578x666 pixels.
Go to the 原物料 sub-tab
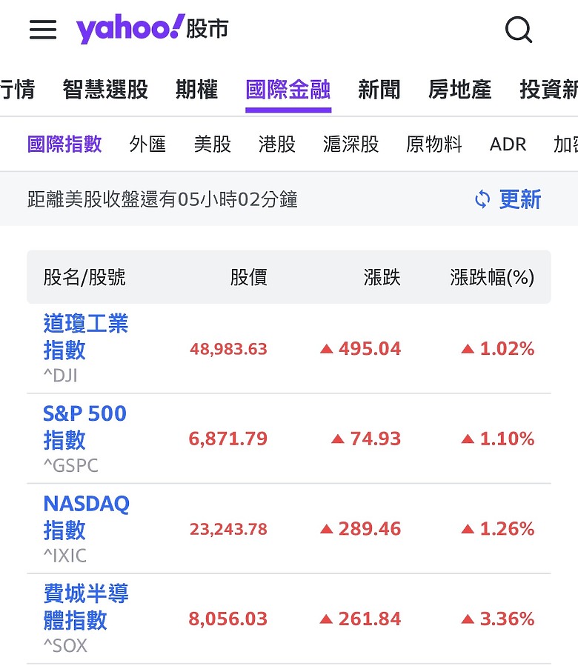433,144
